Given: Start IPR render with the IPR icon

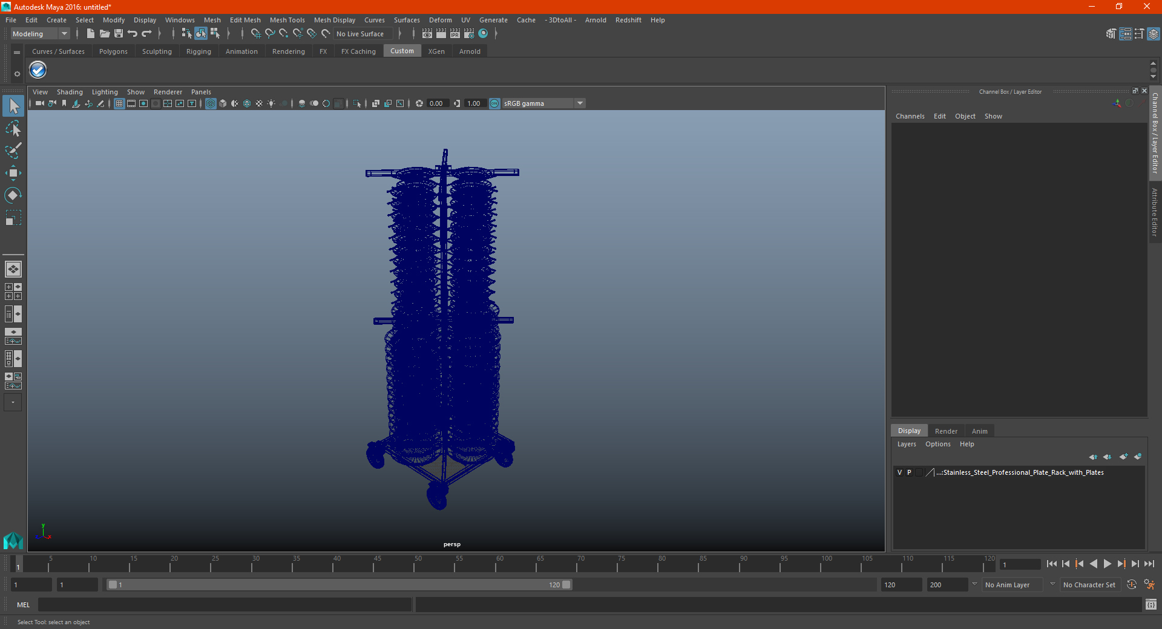Looking at the screenshot, I should tap(455, 34).
